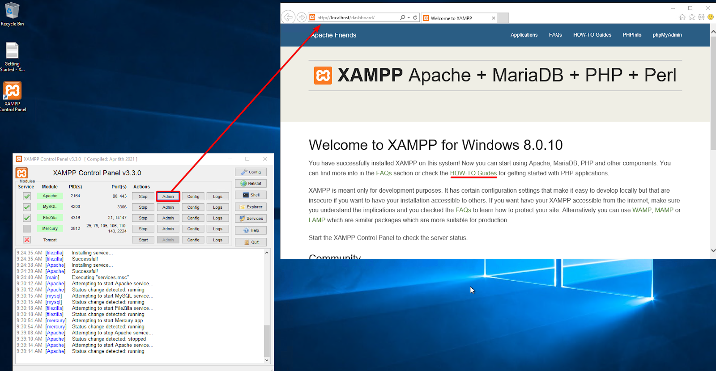
Task: Click the browser Back arrow button
Action: [x=288, y=17]
